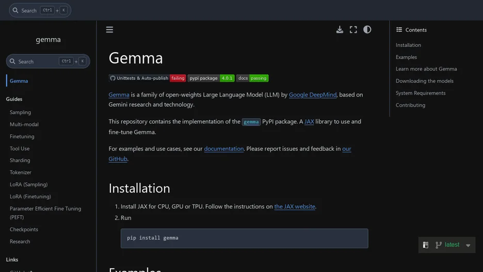The width and height of the screenshot is (483, 272).
Task: Select Gemma in sidebar navigation
Action: [19, 81]
